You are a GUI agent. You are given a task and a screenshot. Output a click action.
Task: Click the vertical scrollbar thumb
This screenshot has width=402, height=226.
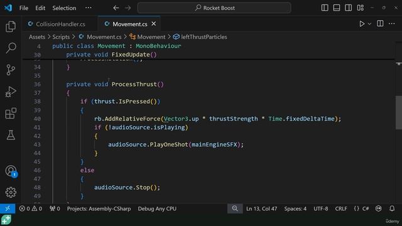tap(399, 113)
